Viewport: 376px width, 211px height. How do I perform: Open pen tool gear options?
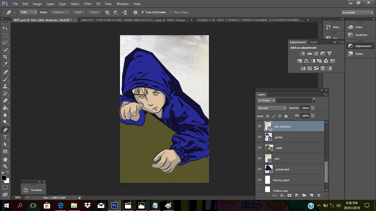pyautogui.click(x=135, y=12)
